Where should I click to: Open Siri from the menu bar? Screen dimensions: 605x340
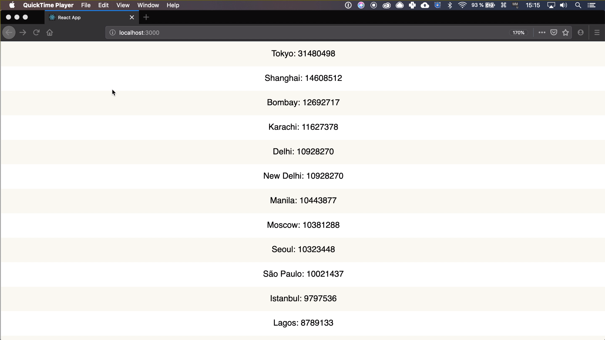tap(361, 5)
